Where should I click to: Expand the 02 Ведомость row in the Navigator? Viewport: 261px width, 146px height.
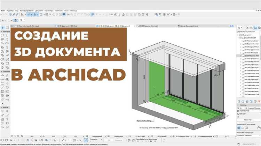(240, 44)
